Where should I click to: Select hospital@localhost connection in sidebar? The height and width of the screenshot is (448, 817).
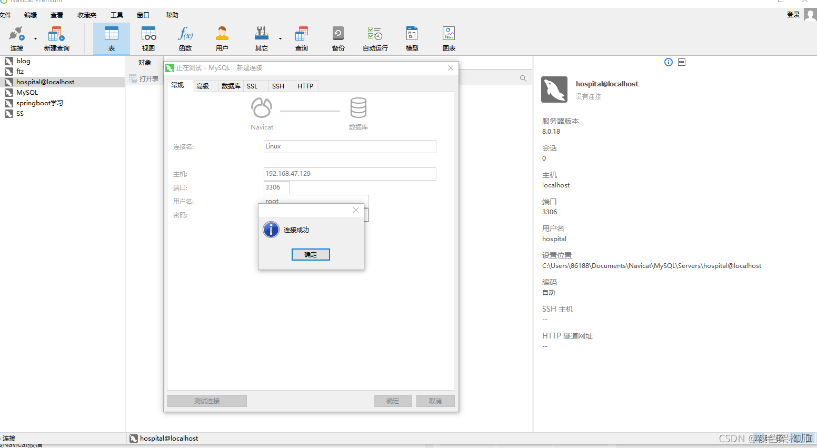point(62,82)
